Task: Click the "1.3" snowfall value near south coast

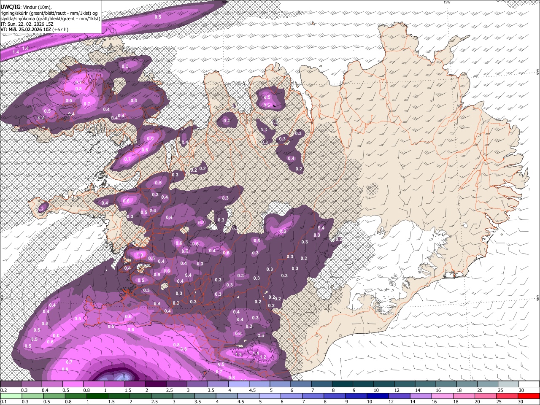Action: tap(239, 354)
